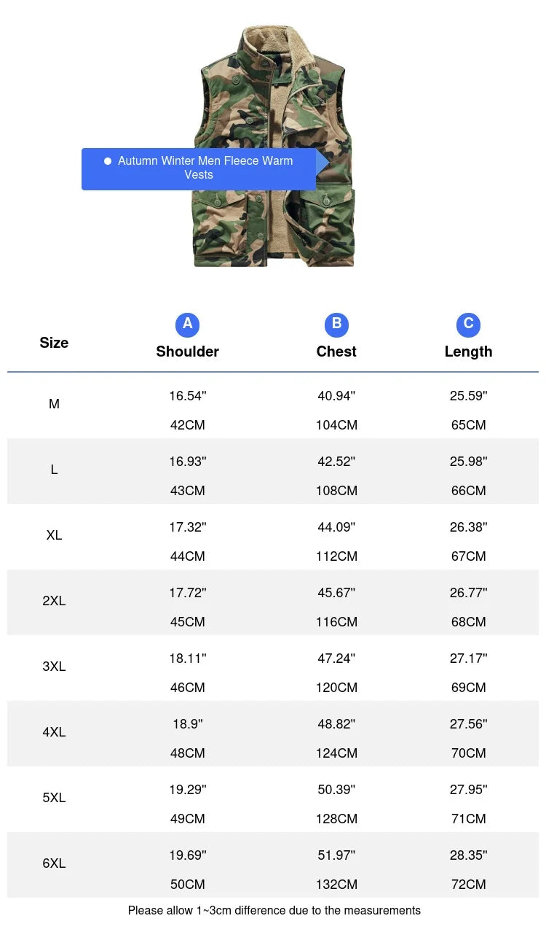Screen dimensions: 546x948
Task: Click the white bullet dot in label
Action: (x=108, y=161)
